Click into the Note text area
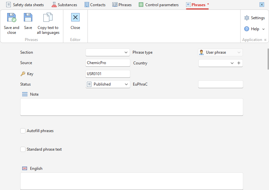The image size is (269, 190). click(x=132, y=107)
